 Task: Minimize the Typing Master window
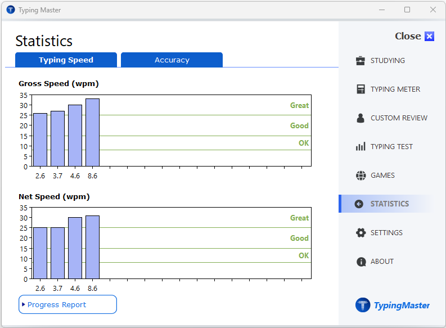(x=382, y=10)
